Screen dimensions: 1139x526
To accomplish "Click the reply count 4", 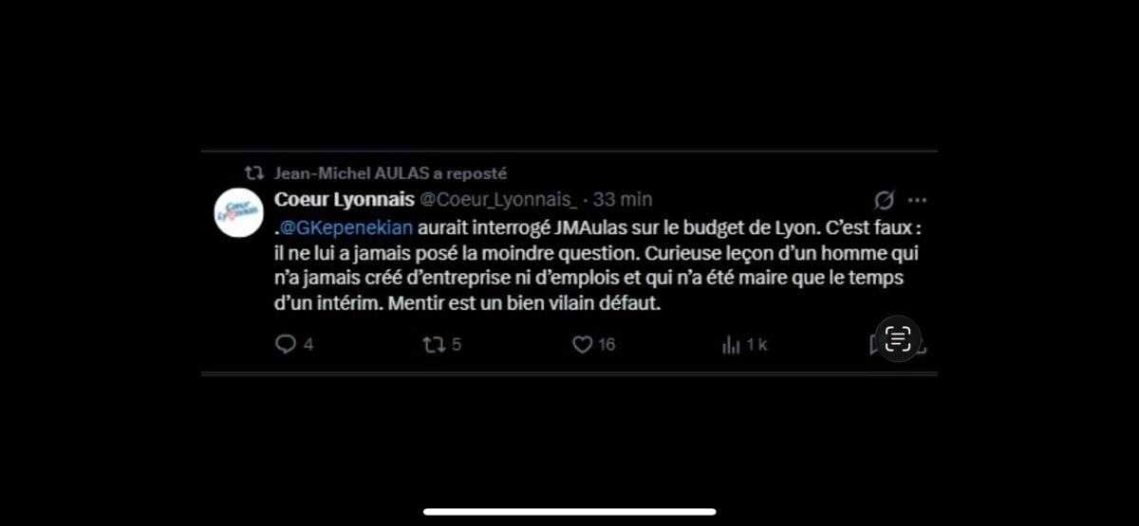I will coord(308,345).
